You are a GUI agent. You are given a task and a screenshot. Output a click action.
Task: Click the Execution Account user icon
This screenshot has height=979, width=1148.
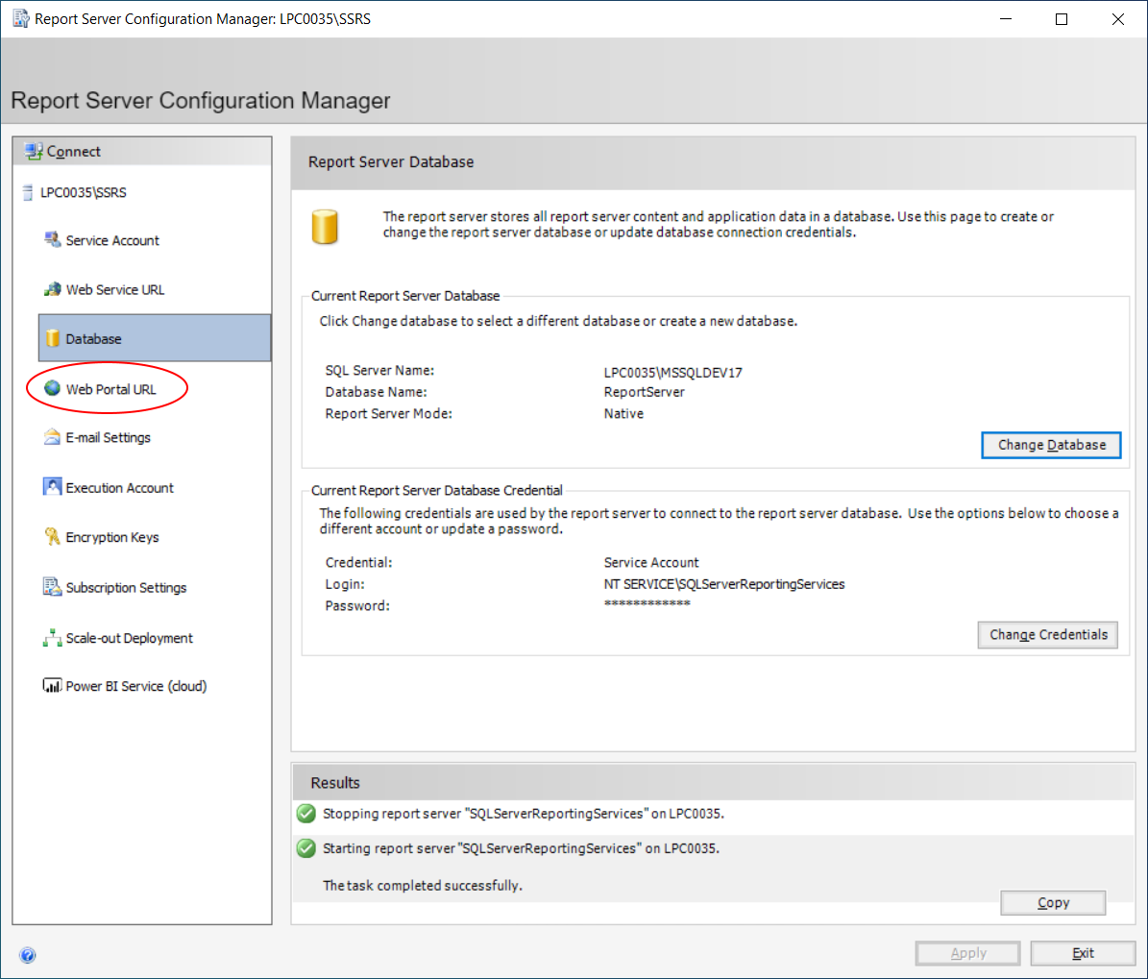[52, 487]
